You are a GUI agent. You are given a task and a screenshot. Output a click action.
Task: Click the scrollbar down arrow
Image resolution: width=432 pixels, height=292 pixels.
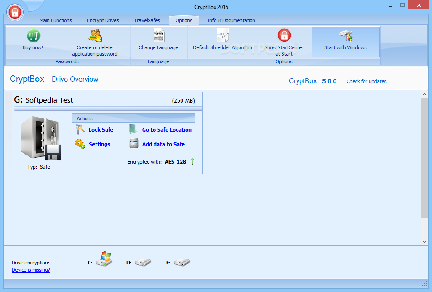(424, 242)
